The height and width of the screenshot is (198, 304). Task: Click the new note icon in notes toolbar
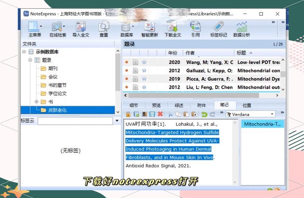(136, 114)
